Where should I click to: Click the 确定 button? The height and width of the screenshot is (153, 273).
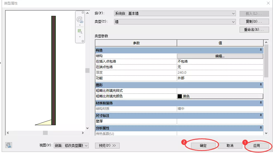203,145
